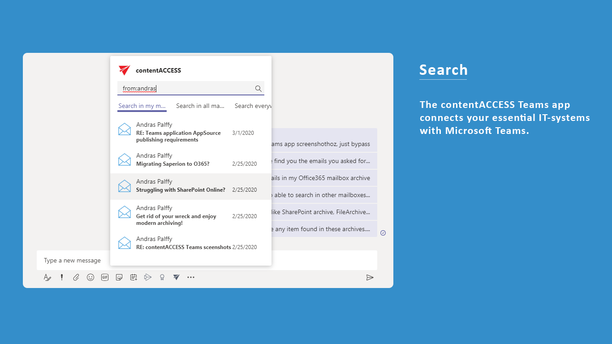Open Migrating Saperion to O365? result
Image resolution: width=612 pixels, height=344 pixels.
tap(190, 160)
